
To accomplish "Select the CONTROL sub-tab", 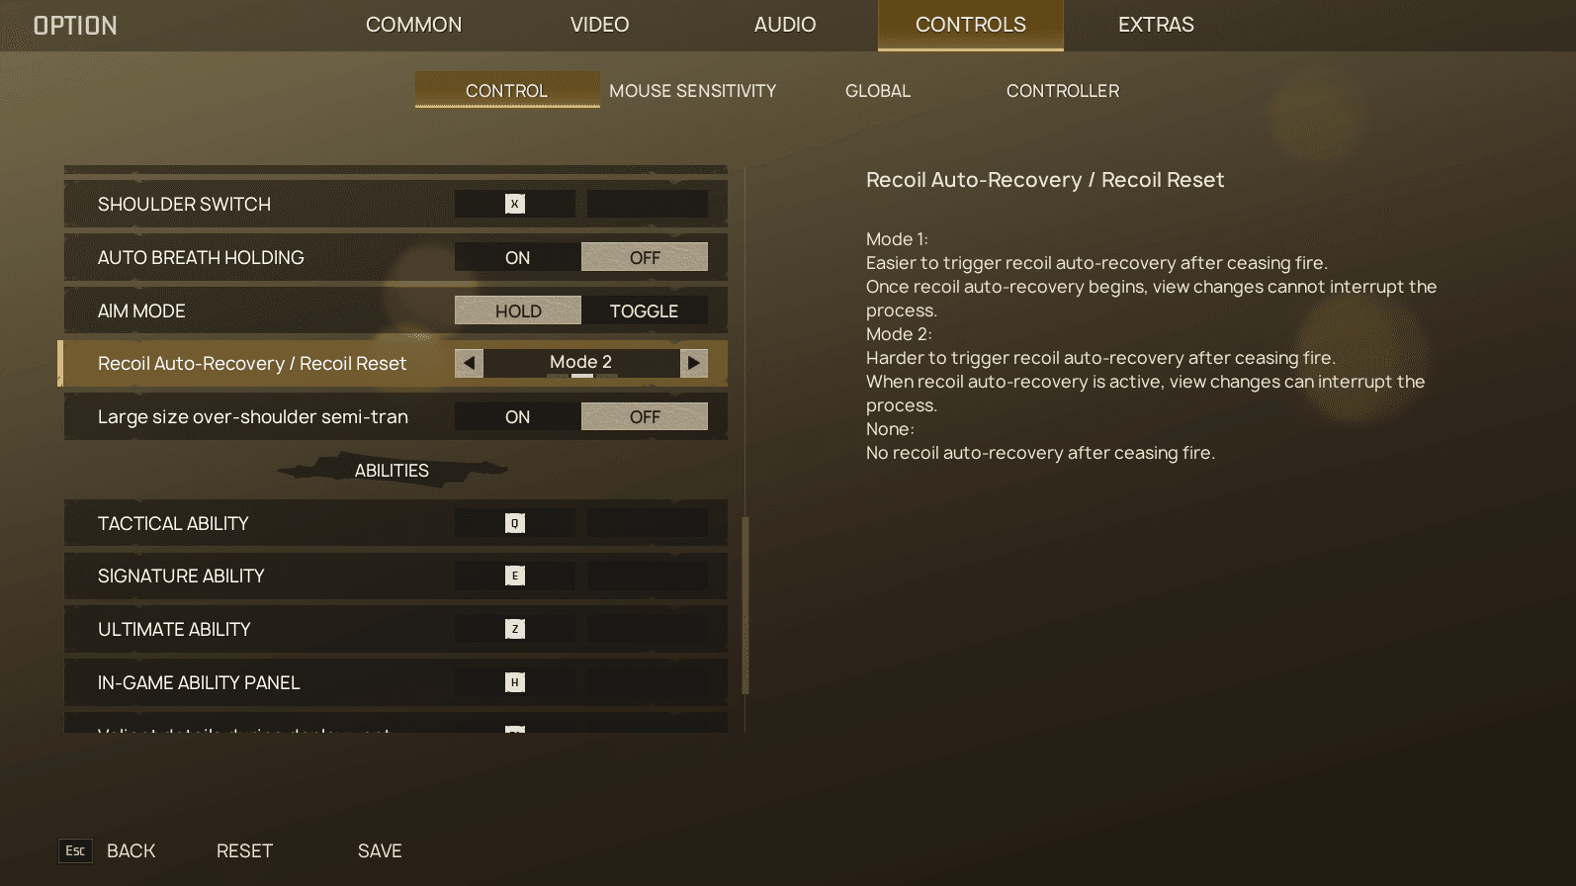I will point(507,90).
